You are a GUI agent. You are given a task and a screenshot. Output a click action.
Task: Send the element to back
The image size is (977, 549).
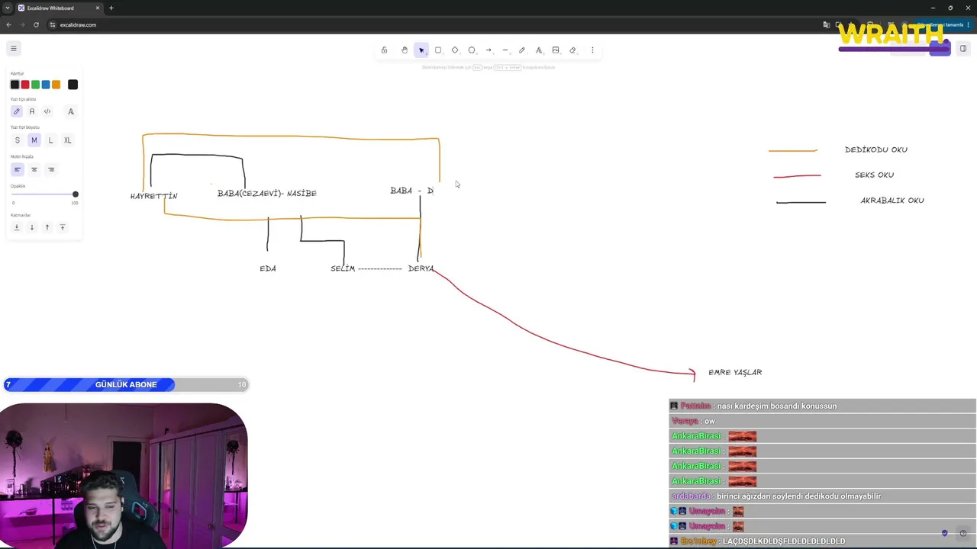(x=17, y=227)
